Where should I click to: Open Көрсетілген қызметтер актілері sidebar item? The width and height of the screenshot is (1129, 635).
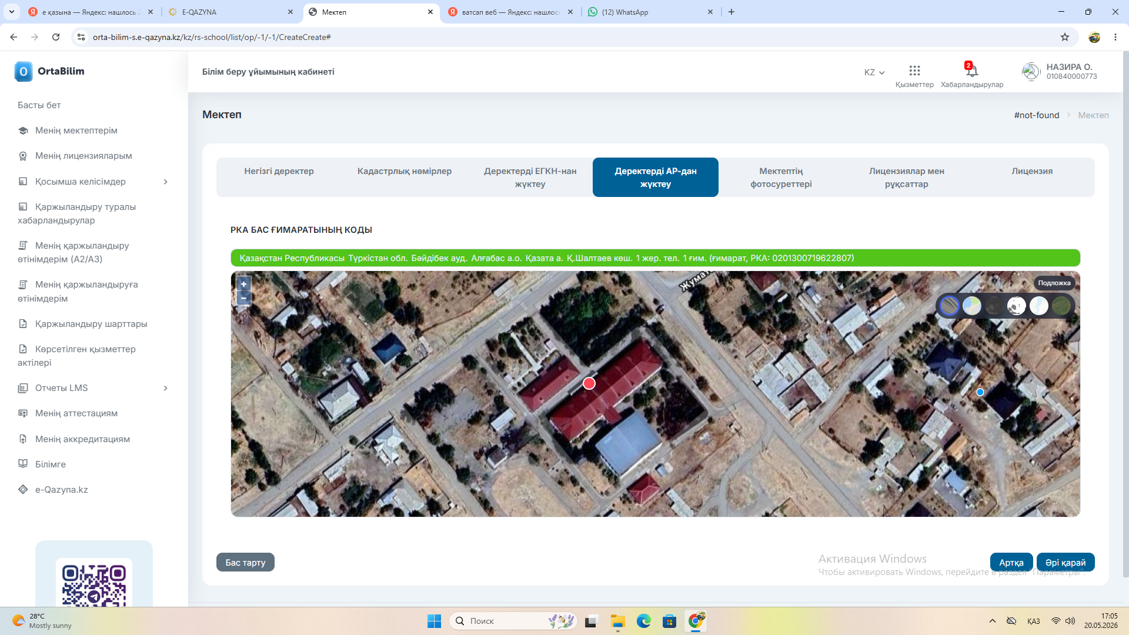(x=77, y=356)
